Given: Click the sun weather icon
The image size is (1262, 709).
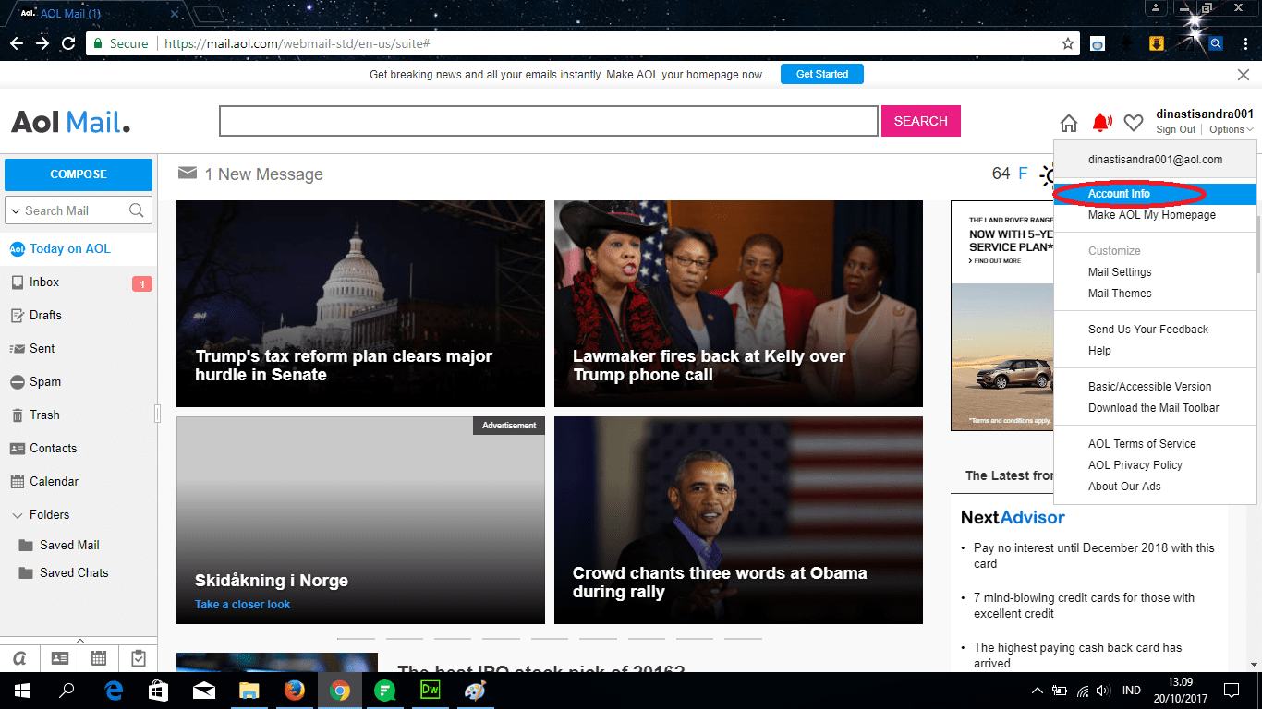Looking at the screenshot, I should click(1048, 174).
